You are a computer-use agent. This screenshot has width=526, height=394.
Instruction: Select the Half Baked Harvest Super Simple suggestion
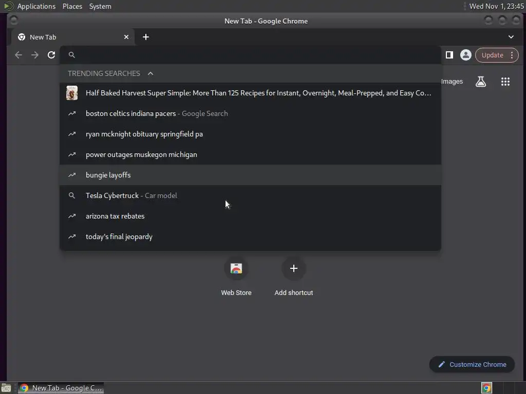tap(250, 93)
